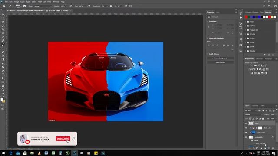
Task: Select the Eyedropper tool
Action: pyautogui.click(x=3, y=37)
